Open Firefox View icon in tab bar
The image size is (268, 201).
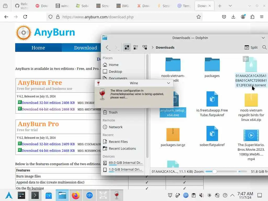(x=5, y=6)
